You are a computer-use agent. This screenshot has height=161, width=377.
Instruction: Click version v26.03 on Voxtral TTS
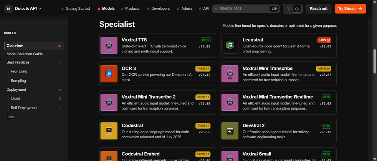204,47
